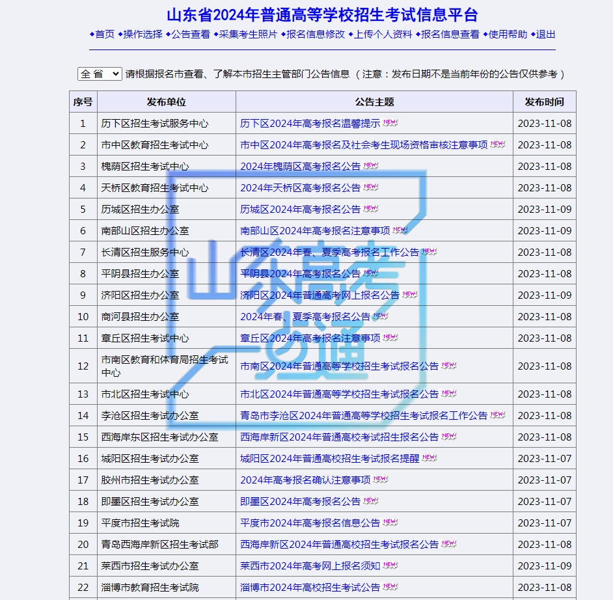
Task: Click 上传个人资料 in the top menu
Action: [x=383, y=34]
